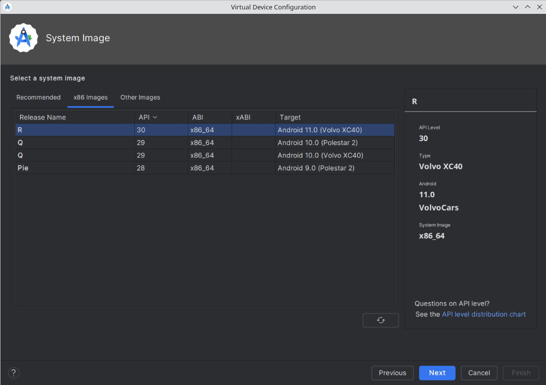Toggle API column sort arrow

click(x=155, y=117)
